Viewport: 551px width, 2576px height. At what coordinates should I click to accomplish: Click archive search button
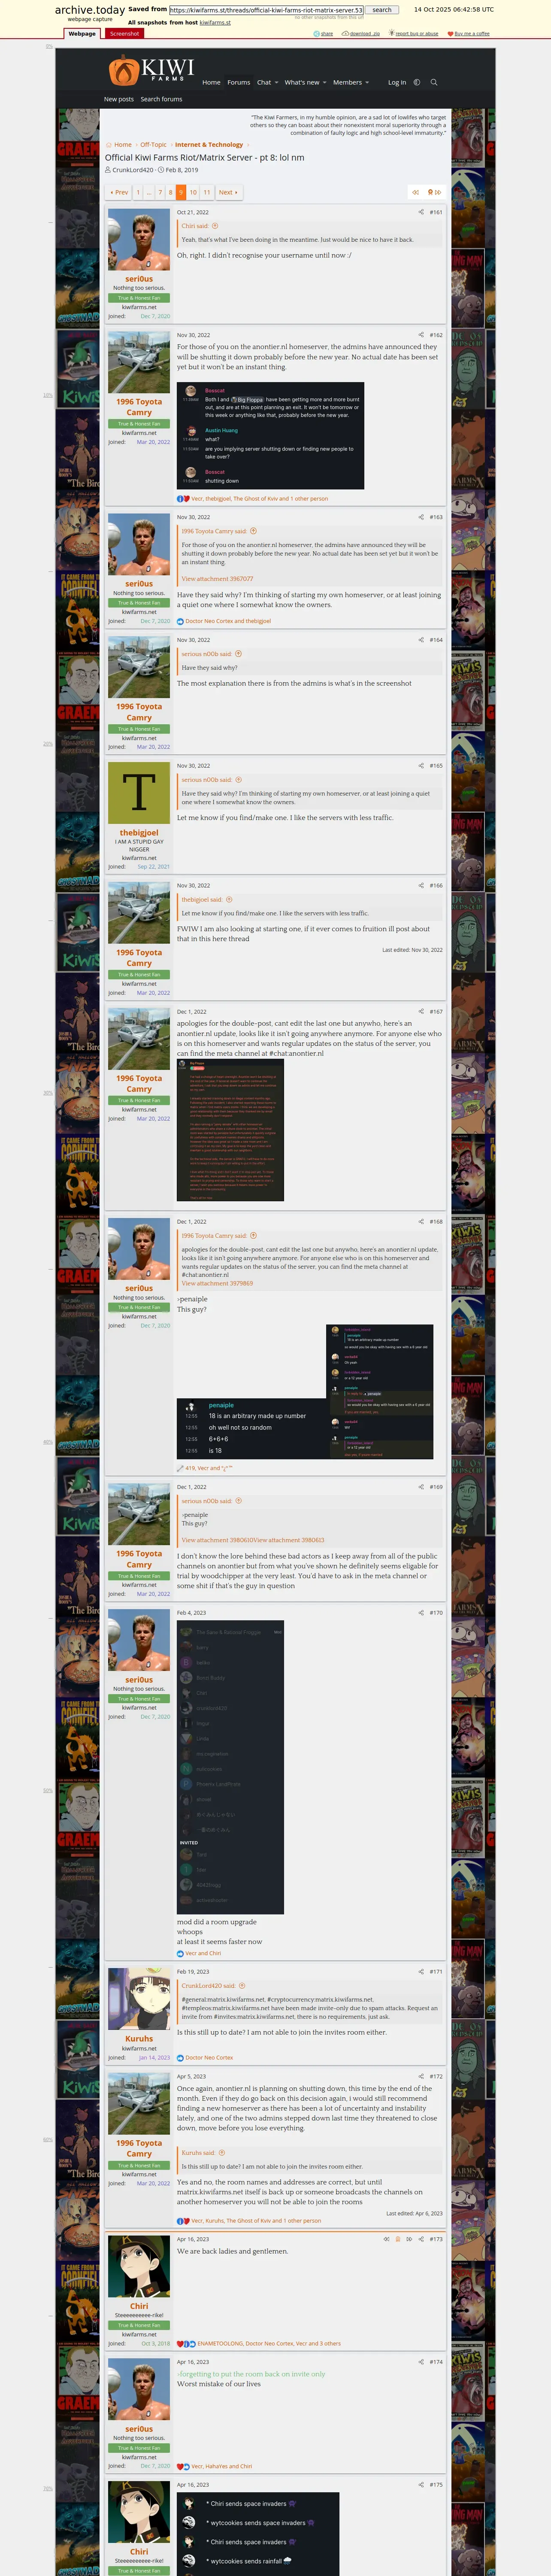[x=382, y=10]
